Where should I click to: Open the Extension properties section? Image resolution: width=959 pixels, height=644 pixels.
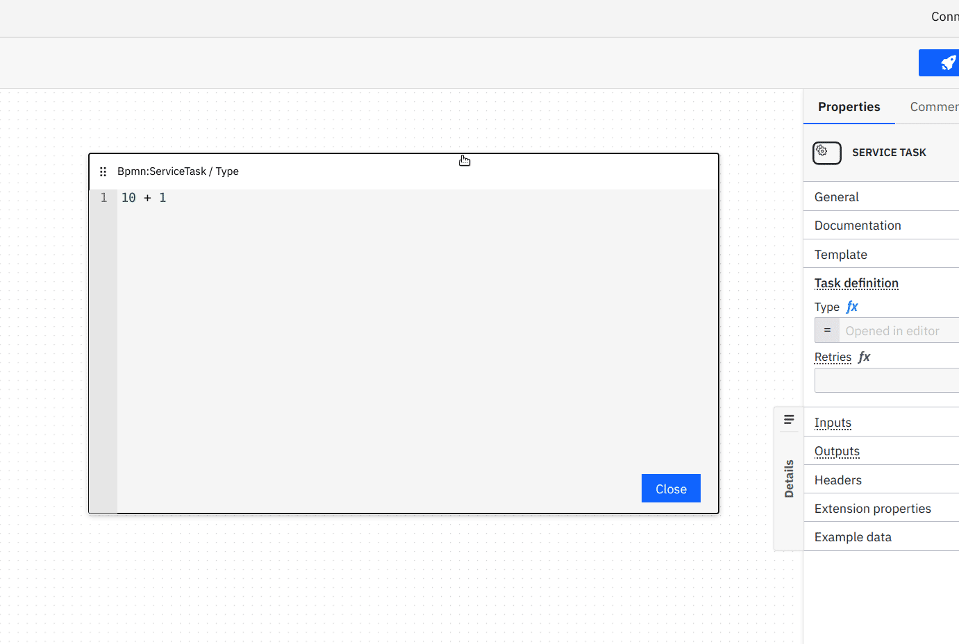(872, 508)
